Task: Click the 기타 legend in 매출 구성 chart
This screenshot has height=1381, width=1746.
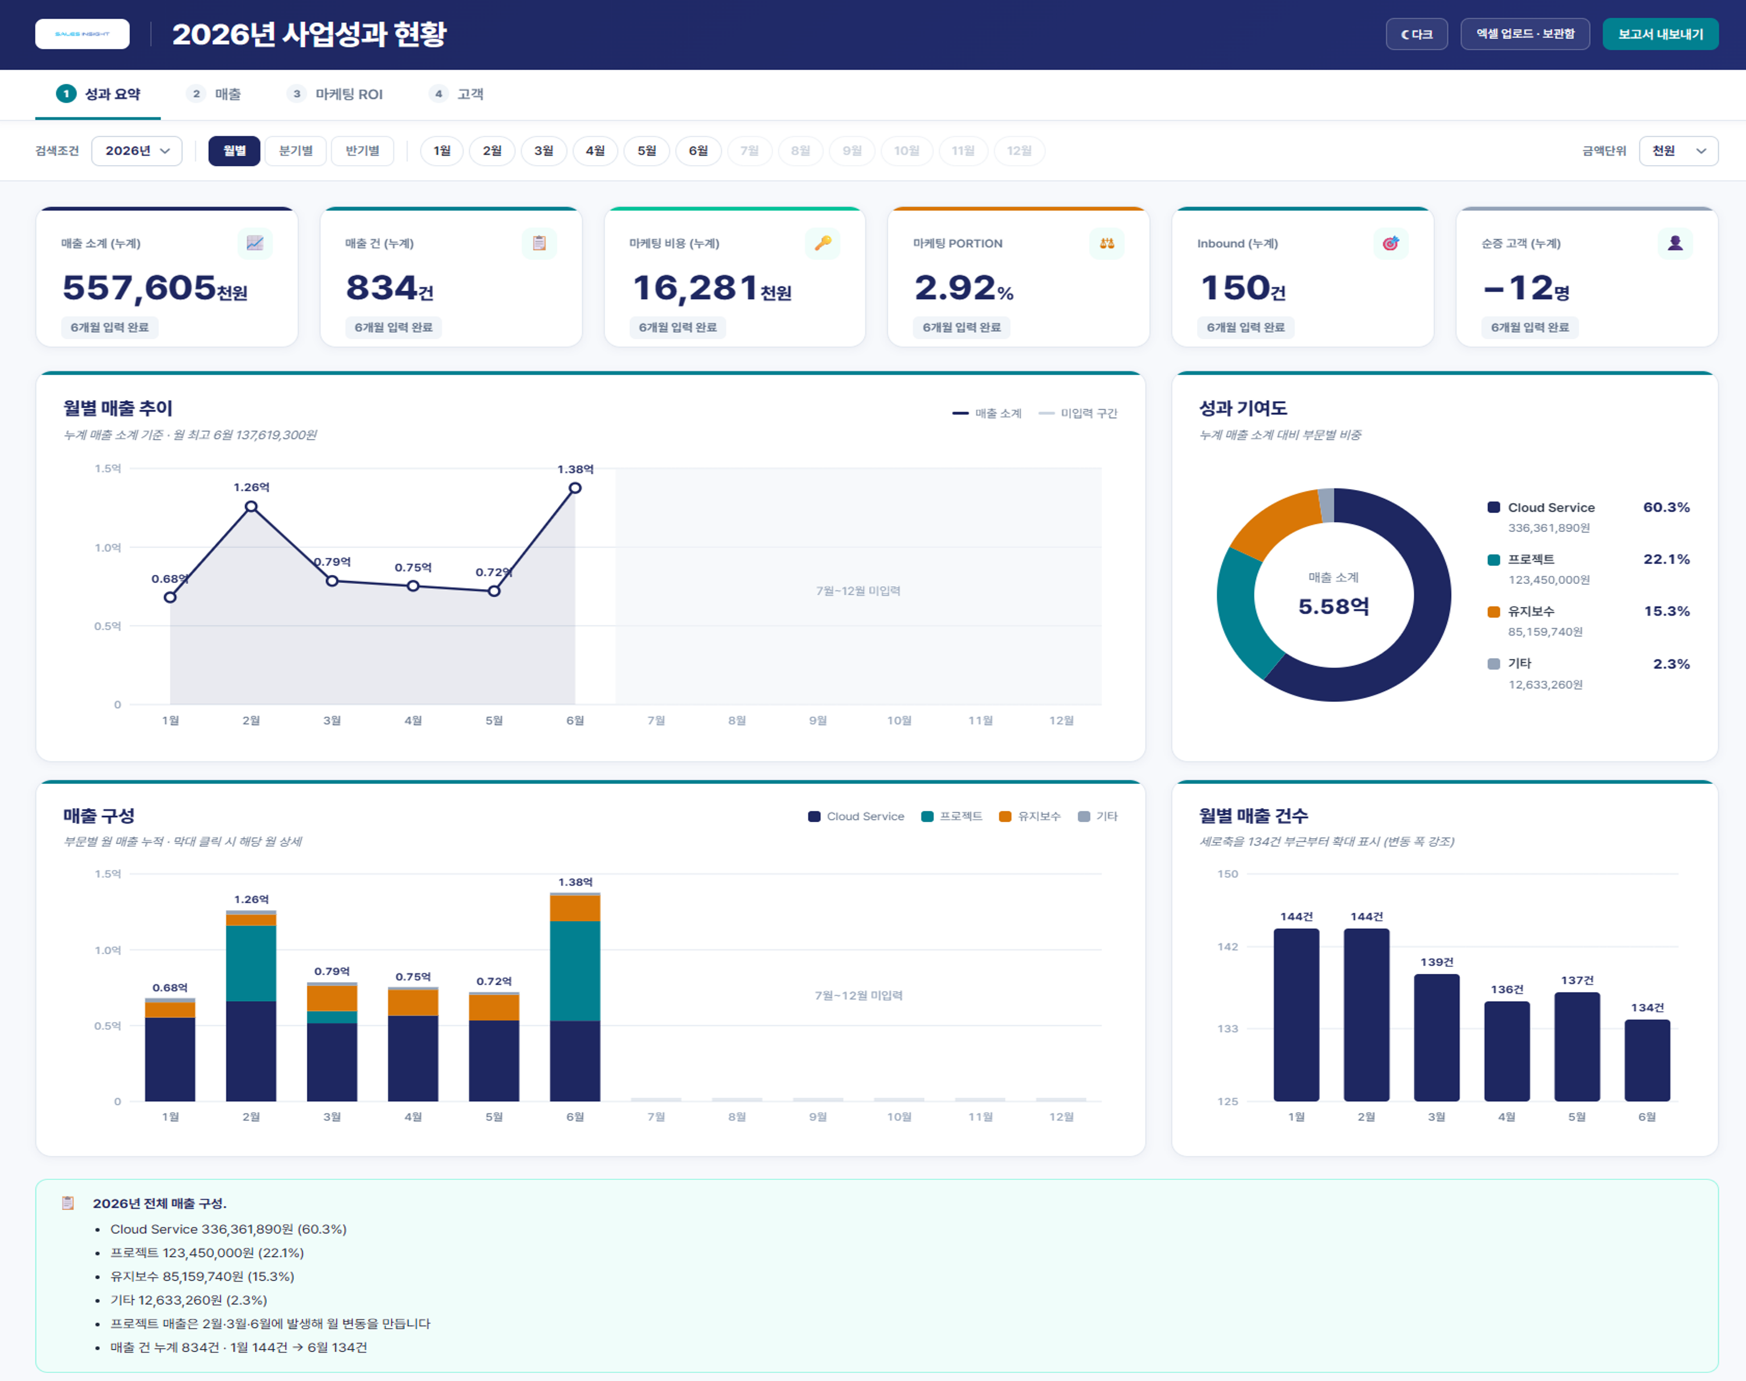Action: (1098, 816)
